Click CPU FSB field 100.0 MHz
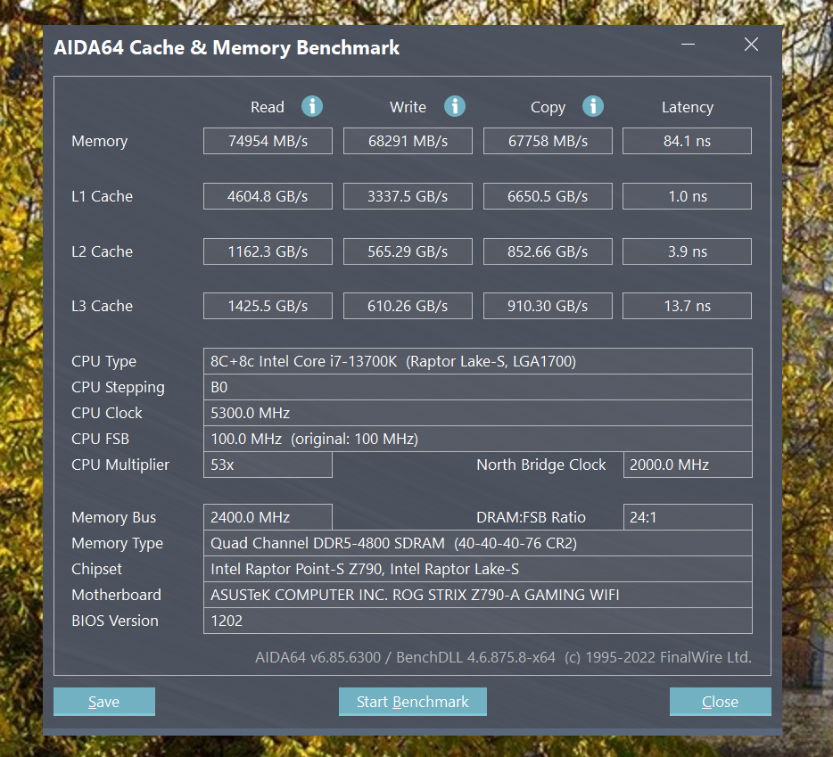The height and width of the screenshot is (757, 833). 478,439
